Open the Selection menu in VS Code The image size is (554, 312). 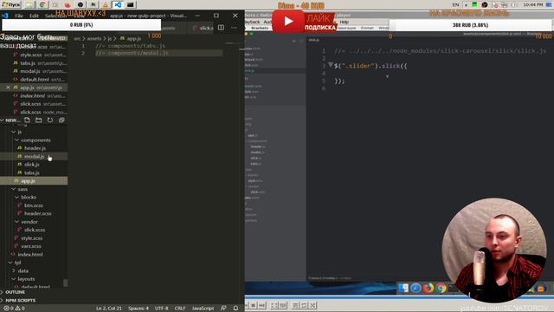point(55,16)
